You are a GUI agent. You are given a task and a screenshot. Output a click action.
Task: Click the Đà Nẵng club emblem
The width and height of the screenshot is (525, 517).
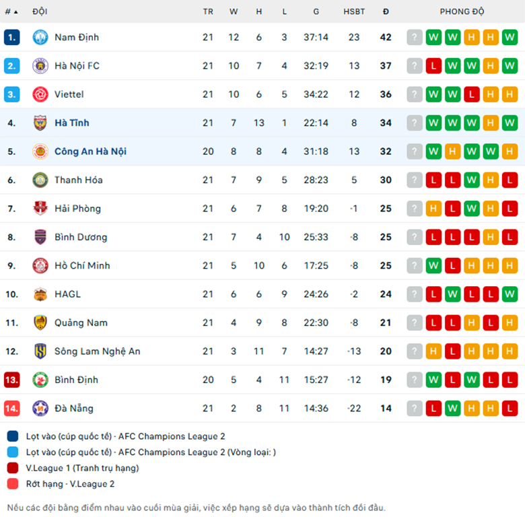[x=40, y=409]
